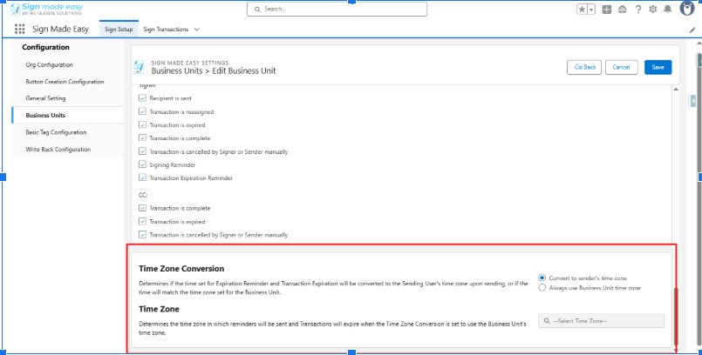Choose Convert to sender's time zone
Image resolution: width=702 pixels, height=355 pixels.
point(542,278)
